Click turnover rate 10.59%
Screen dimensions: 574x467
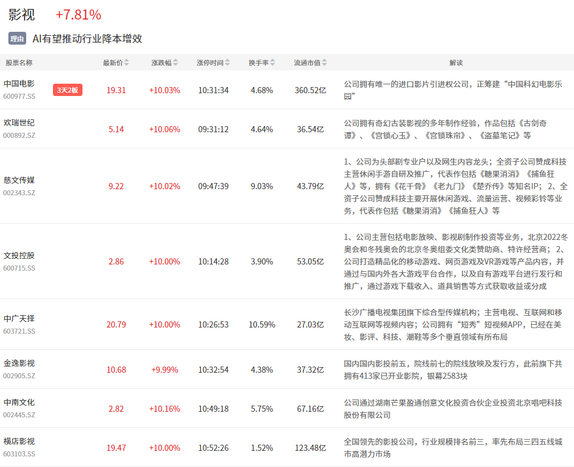click(x=262, y=325)
